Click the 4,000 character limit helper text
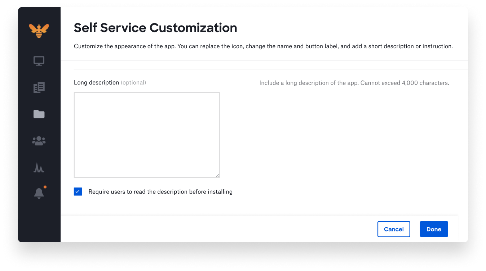This screenshot has width=486, height=271. click(x=354, y=83)
